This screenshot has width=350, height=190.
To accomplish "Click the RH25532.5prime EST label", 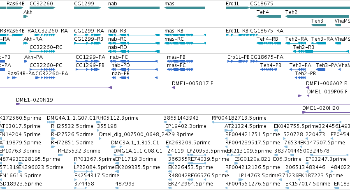I will point(72,126).
